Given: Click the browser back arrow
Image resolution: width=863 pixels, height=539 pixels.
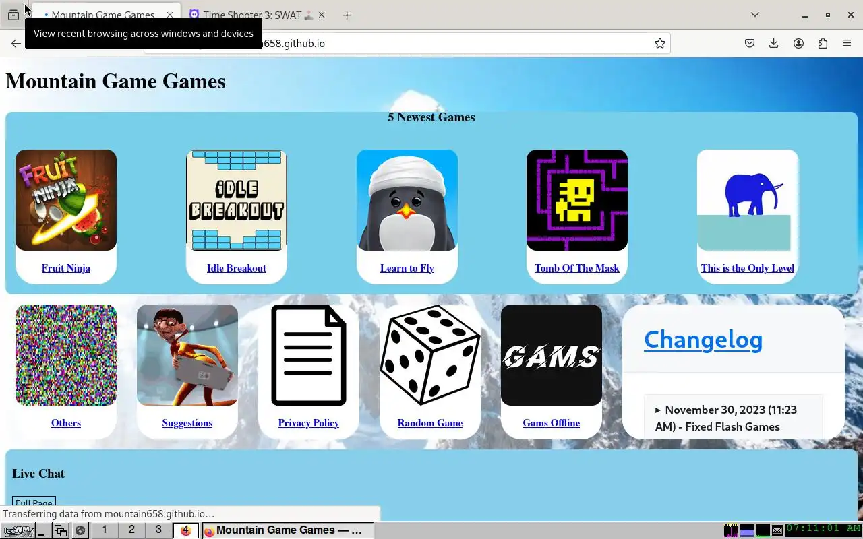Looking at the screenshot, I should pos(16,43).
